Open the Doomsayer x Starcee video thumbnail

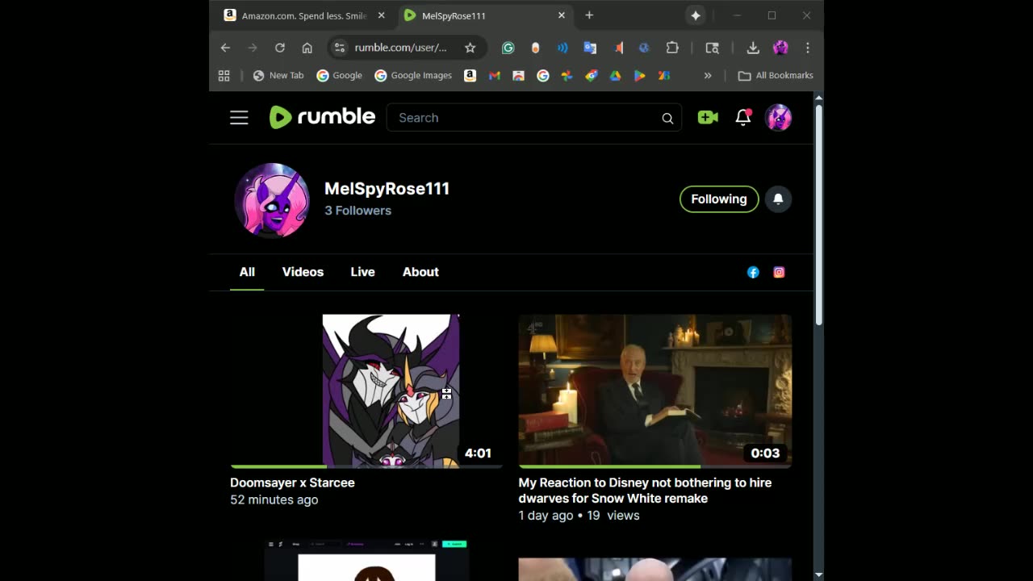pyautogui.click(x=366, y=391)
